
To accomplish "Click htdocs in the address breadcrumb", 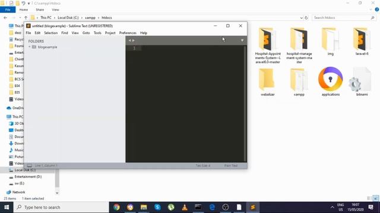I will pyautogui.click(x=107, y=18).
